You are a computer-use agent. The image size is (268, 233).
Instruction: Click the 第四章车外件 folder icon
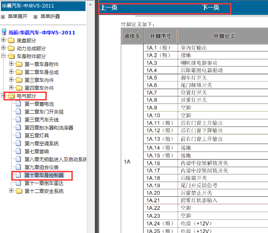click(19, 88)
